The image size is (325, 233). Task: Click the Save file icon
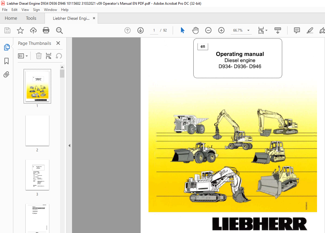pos(7,30)
